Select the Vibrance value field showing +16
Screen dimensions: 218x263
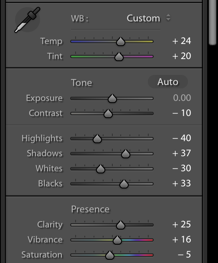[x=182, y=240]
